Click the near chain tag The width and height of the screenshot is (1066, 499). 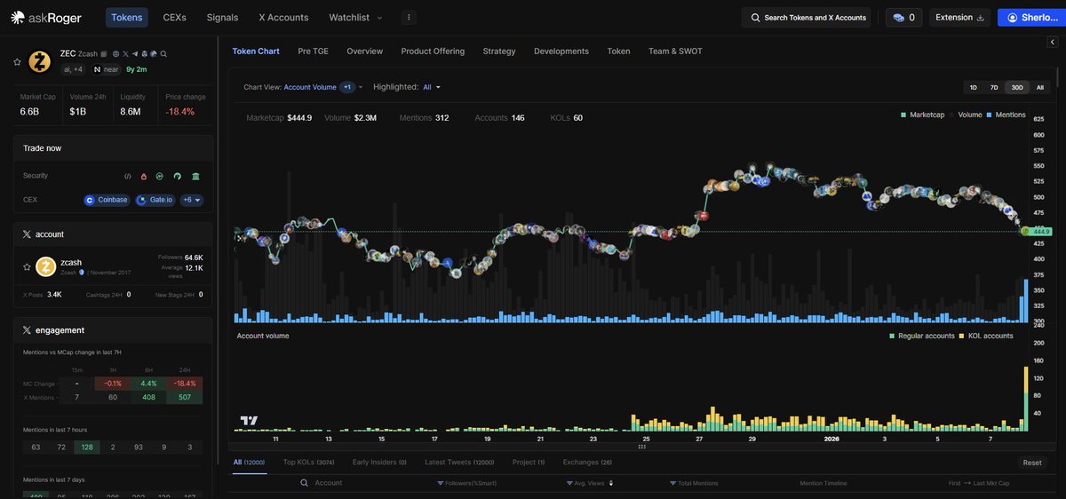(x=106, y=69)
